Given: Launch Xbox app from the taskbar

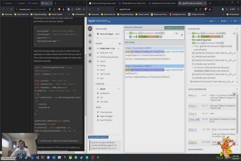Looking at the screenshot, I should click(x=70, y=157).
